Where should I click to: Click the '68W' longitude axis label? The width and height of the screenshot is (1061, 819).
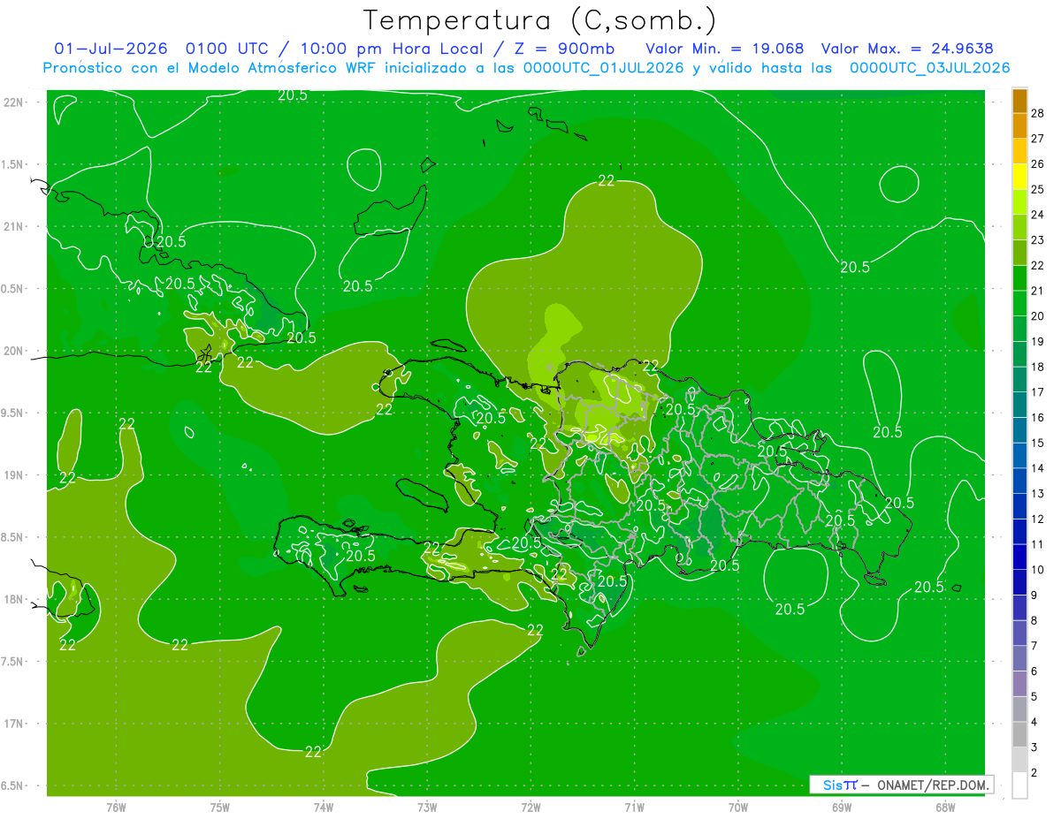[945, 808]
